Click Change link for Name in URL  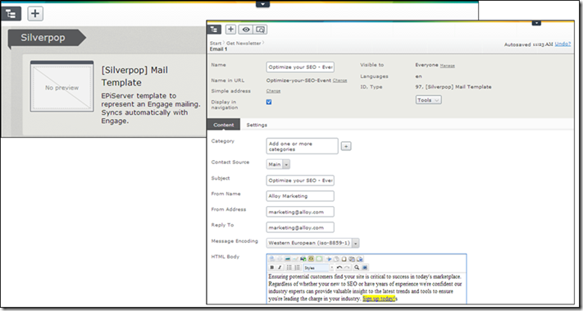339,80
